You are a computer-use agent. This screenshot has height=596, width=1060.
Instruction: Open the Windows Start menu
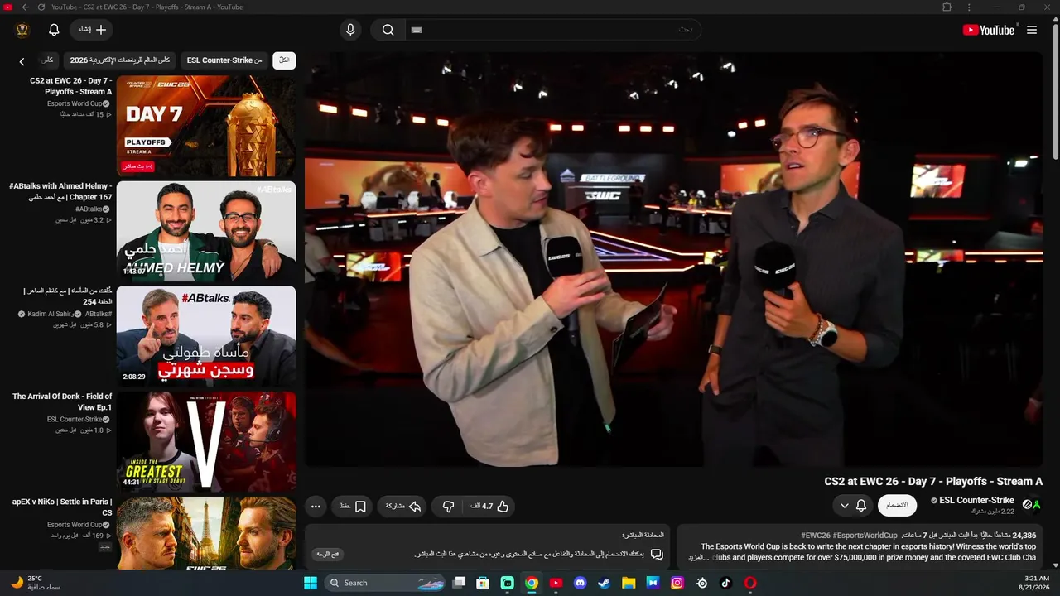(311, 583)
